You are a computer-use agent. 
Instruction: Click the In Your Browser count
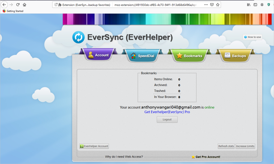[179, 97]
